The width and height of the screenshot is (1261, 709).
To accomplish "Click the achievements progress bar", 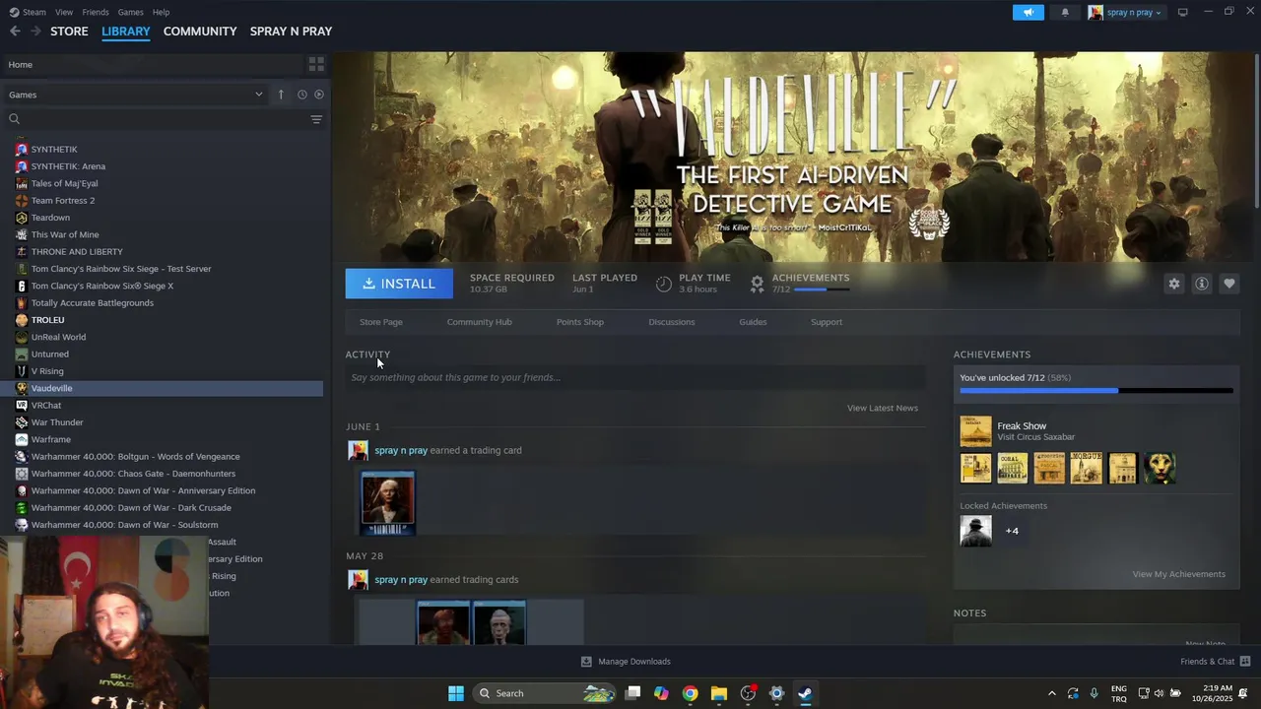I will click(x=1096, y=391).
